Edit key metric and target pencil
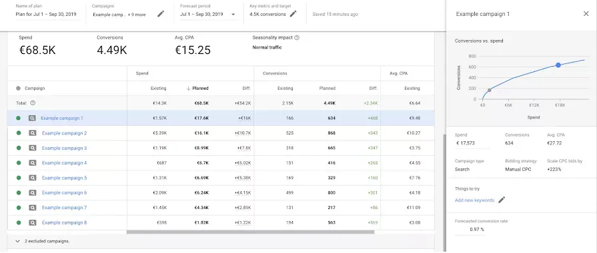The width and height of the screenshot is (597, 253). [x=293, y=14]
